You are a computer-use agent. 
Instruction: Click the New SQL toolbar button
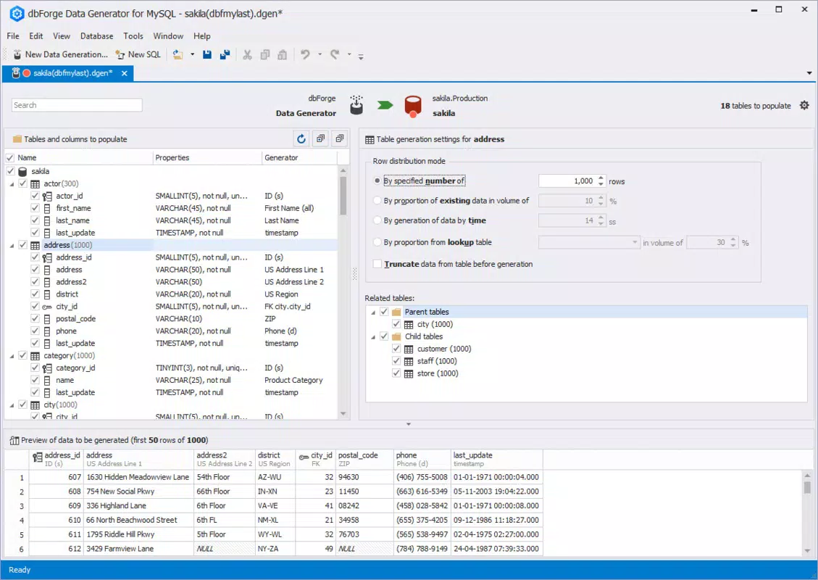click(138, 54)
